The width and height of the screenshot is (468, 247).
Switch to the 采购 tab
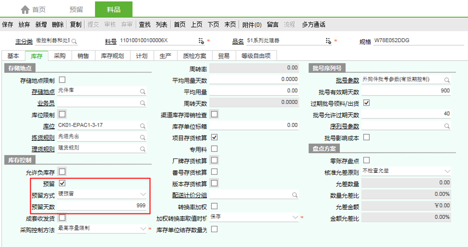[x=60, y=56]
